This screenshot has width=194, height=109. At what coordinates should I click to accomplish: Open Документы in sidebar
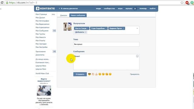[40, 55]
